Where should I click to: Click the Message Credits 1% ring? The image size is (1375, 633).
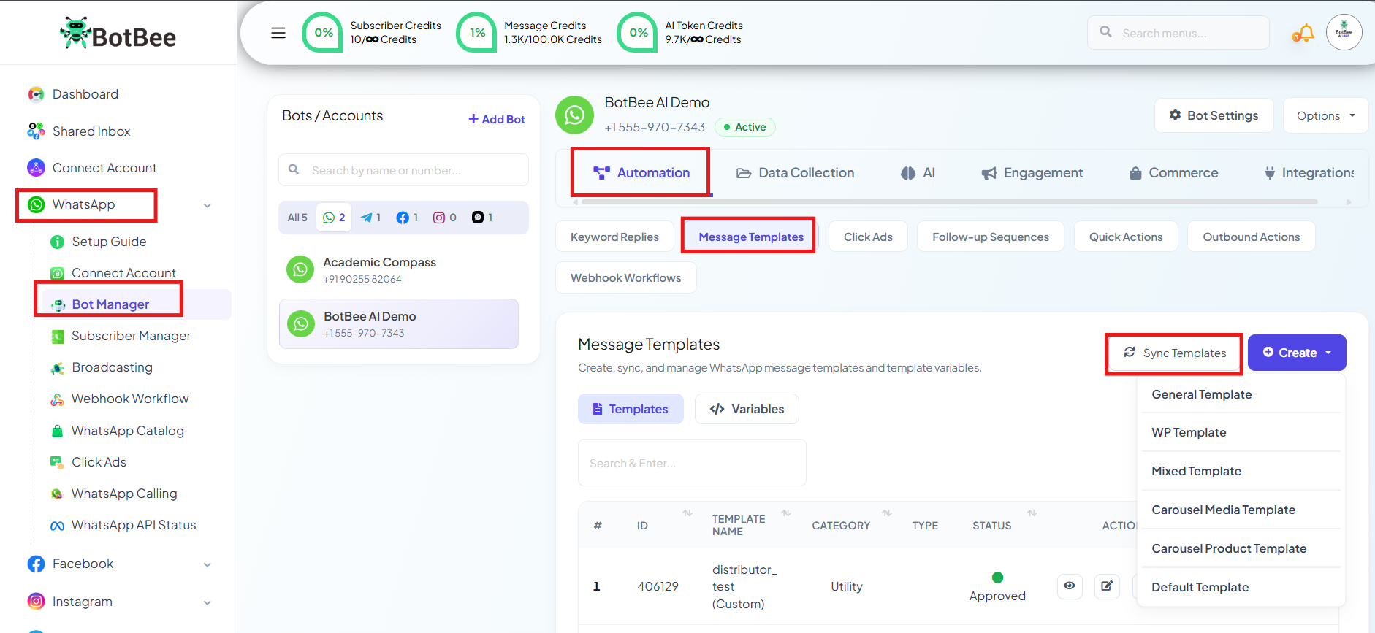point(477,33)
